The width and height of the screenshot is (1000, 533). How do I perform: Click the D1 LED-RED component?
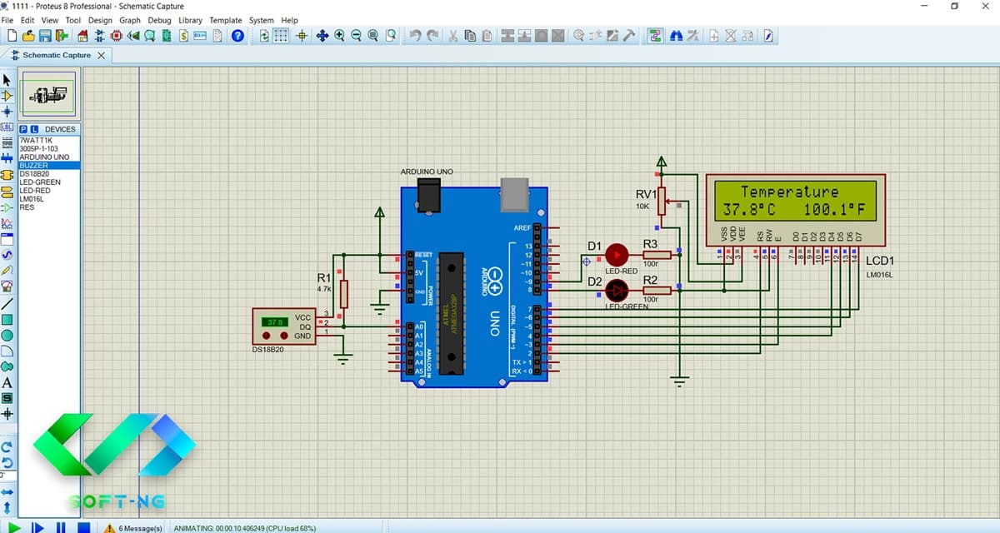(617, 254)
